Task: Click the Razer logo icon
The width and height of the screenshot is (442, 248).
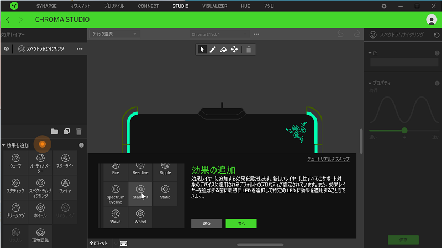Action: click(14, 6)
